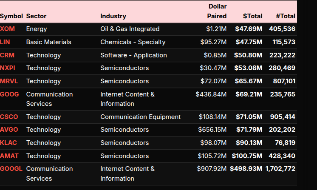
Task: Open the CRM symbol link
Action: pyautogui.click(x=7, y=55)
